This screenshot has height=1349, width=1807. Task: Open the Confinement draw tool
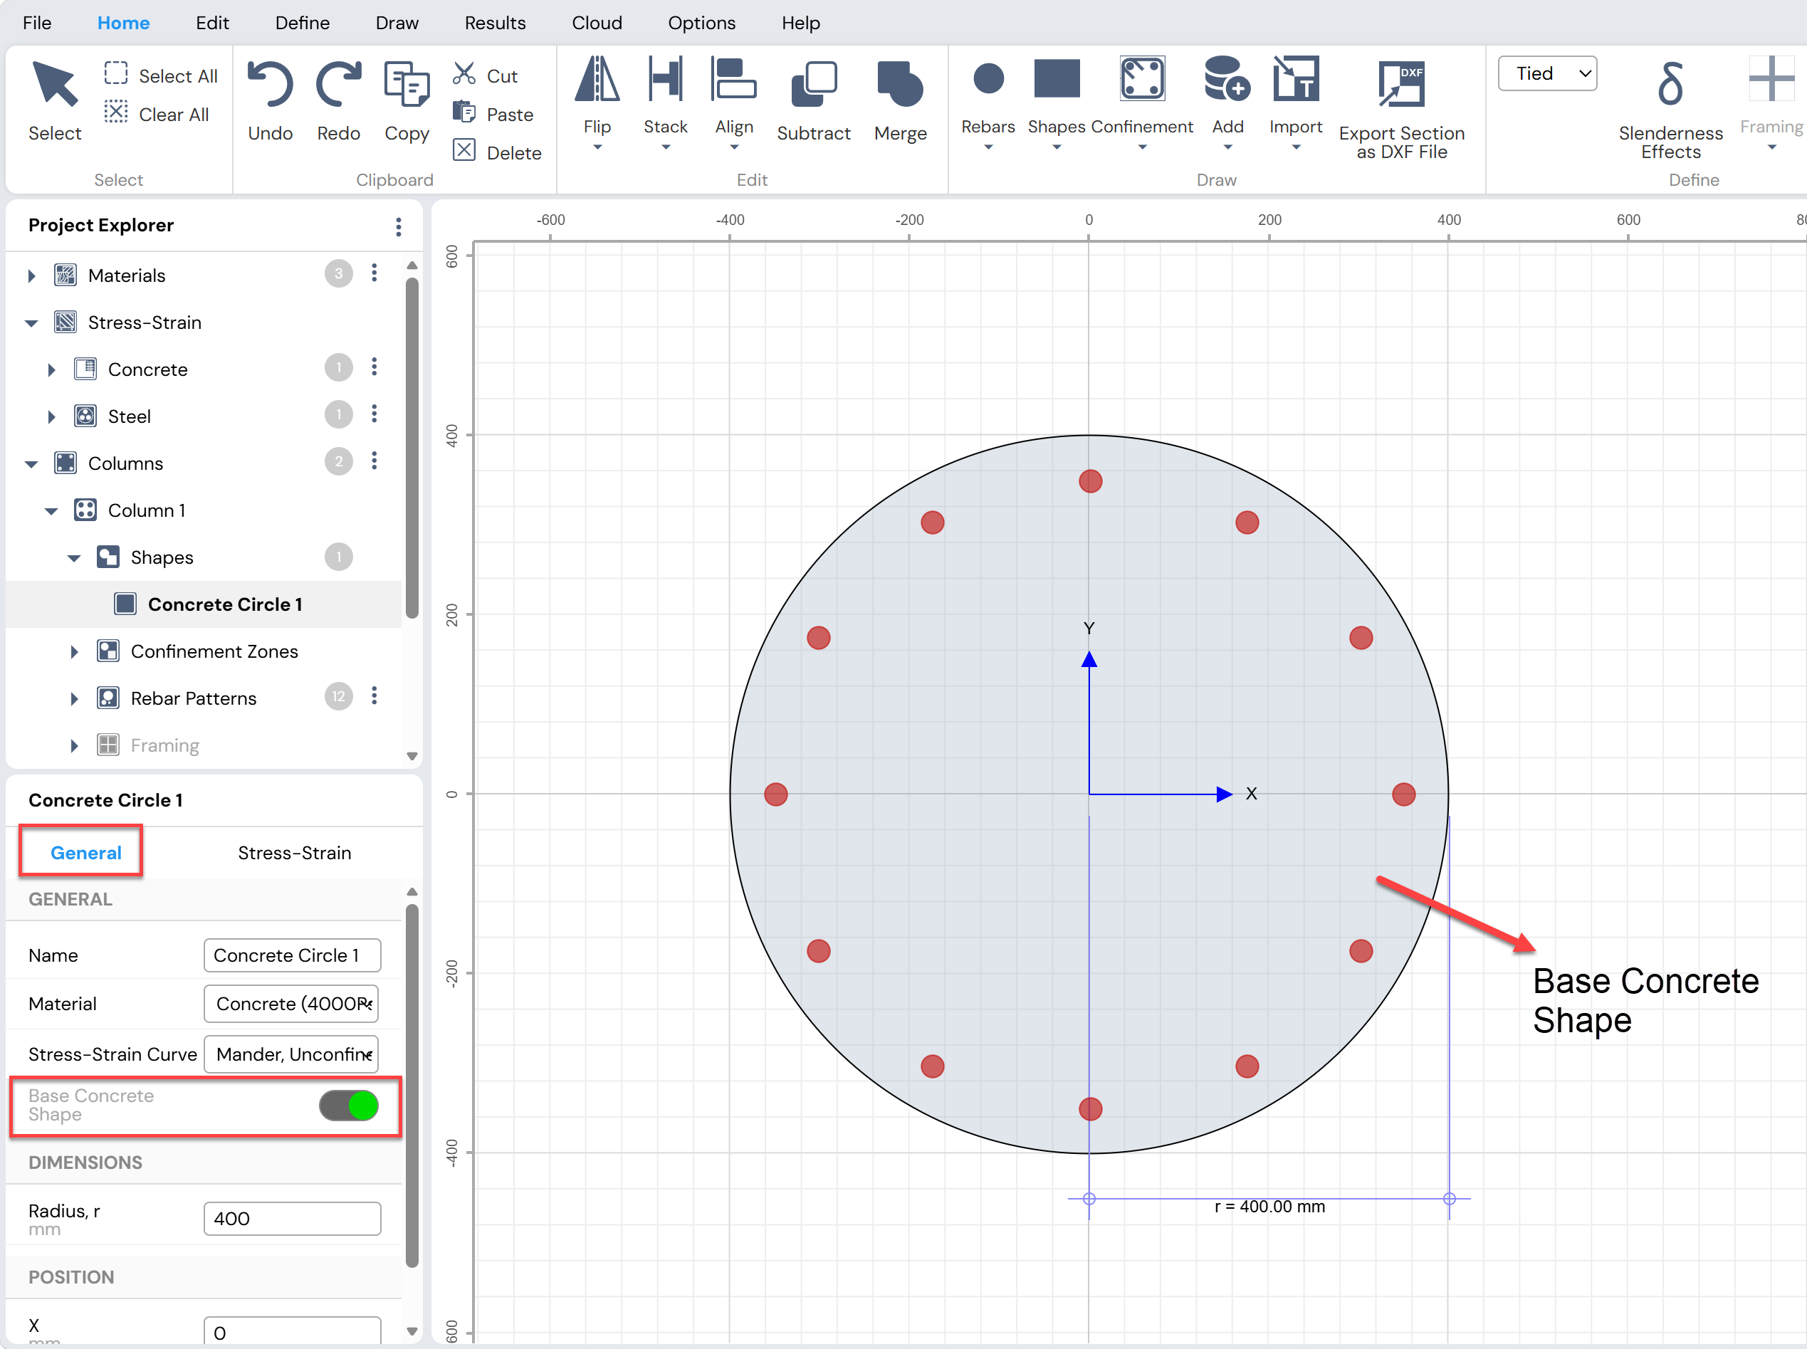pos(1141,80)
